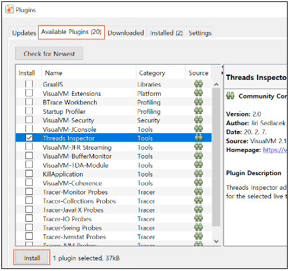Sort by the Source column header
Viewport: 289px width, 271px height.
(x=198, y=73)
